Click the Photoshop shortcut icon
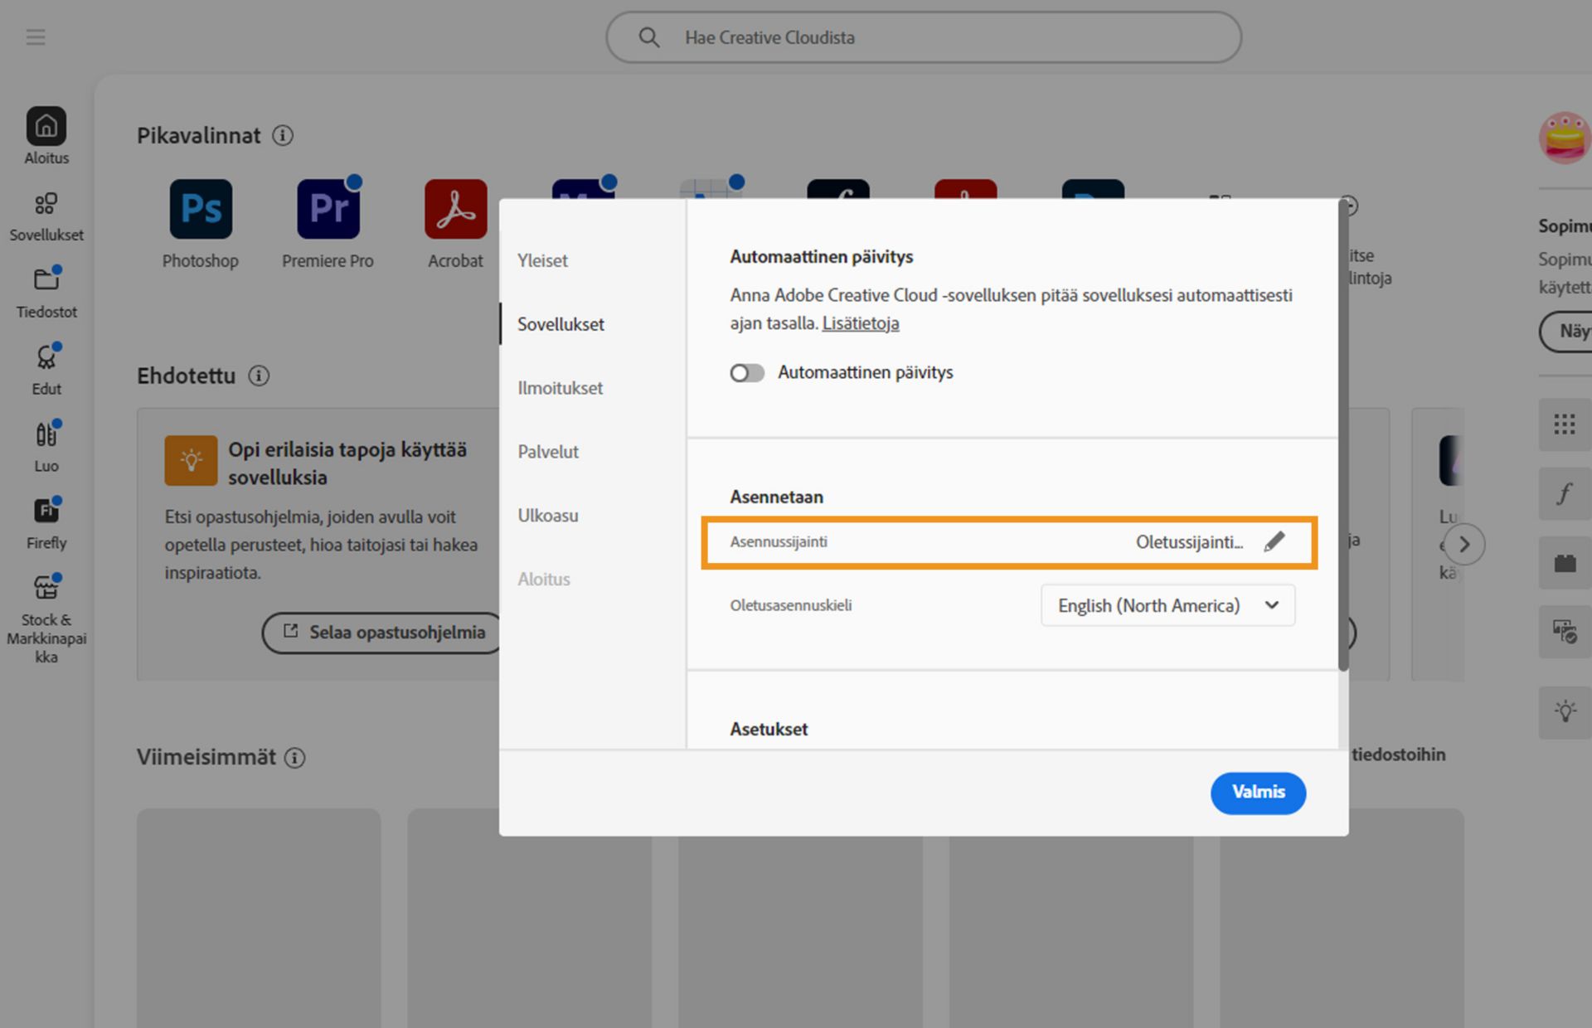The width and height of the screenshot is (1592, 1028). (x=201, y=210)
